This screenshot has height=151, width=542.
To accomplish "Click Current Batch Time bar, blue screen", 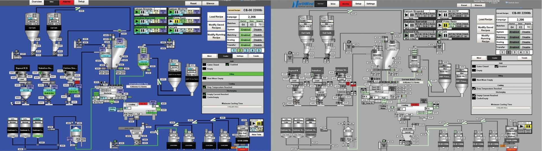I will 138,87.
